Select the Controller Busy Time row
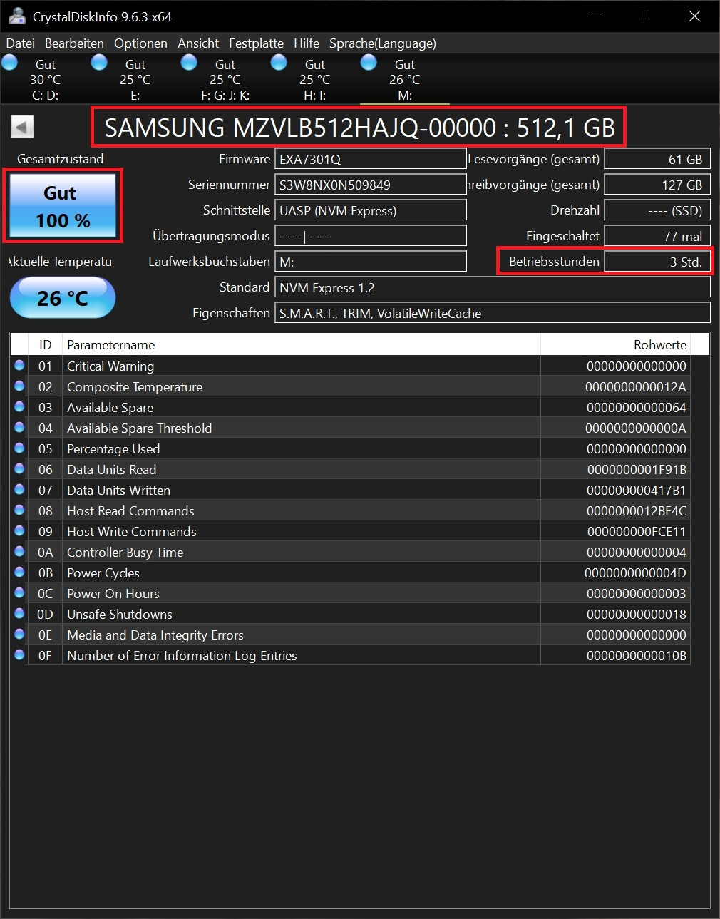The height and width of the screenshot is (919, 720). point(350,552)
